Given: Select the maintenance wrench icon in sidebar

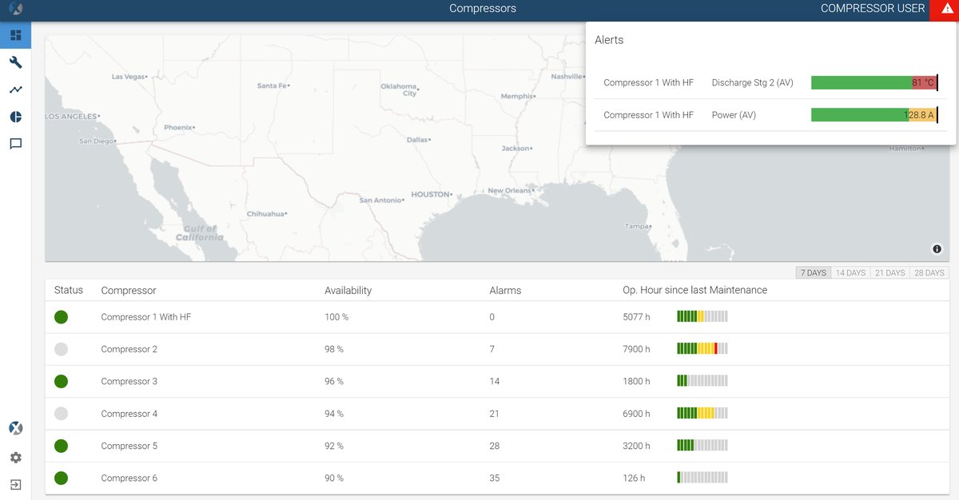Looking at the screenshot, I should (14, 62).
